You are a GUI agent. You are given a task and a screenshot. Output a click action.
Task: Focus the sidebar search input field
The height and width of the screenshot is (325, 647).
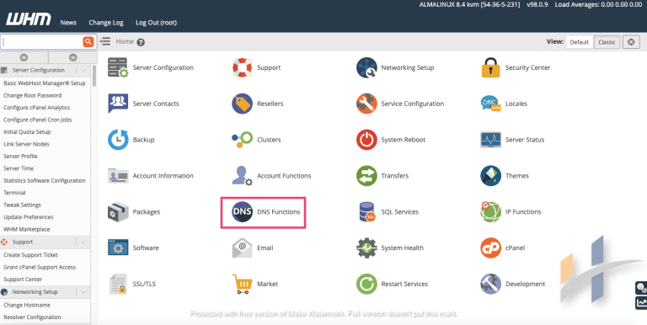(42, 41)
